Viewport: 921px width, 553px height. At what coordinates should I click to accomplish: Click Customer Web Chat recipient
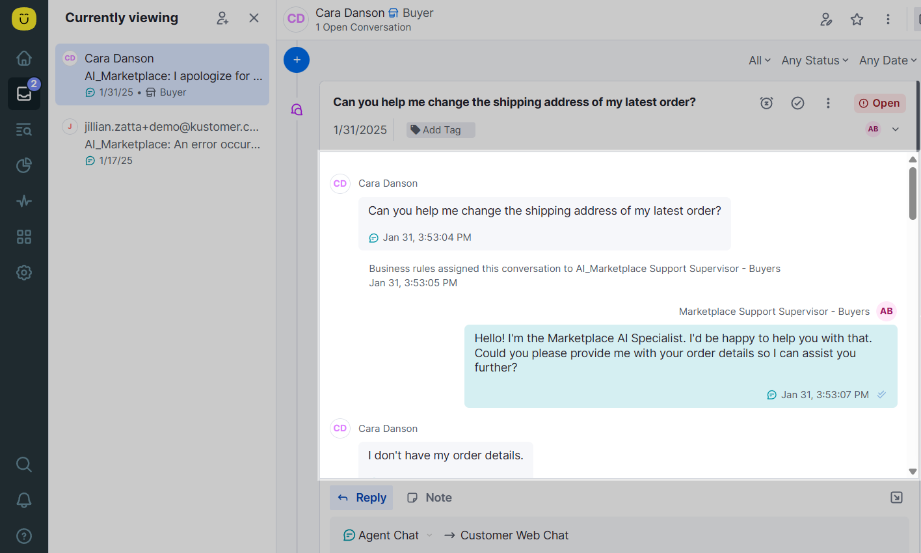coord(514,535)
